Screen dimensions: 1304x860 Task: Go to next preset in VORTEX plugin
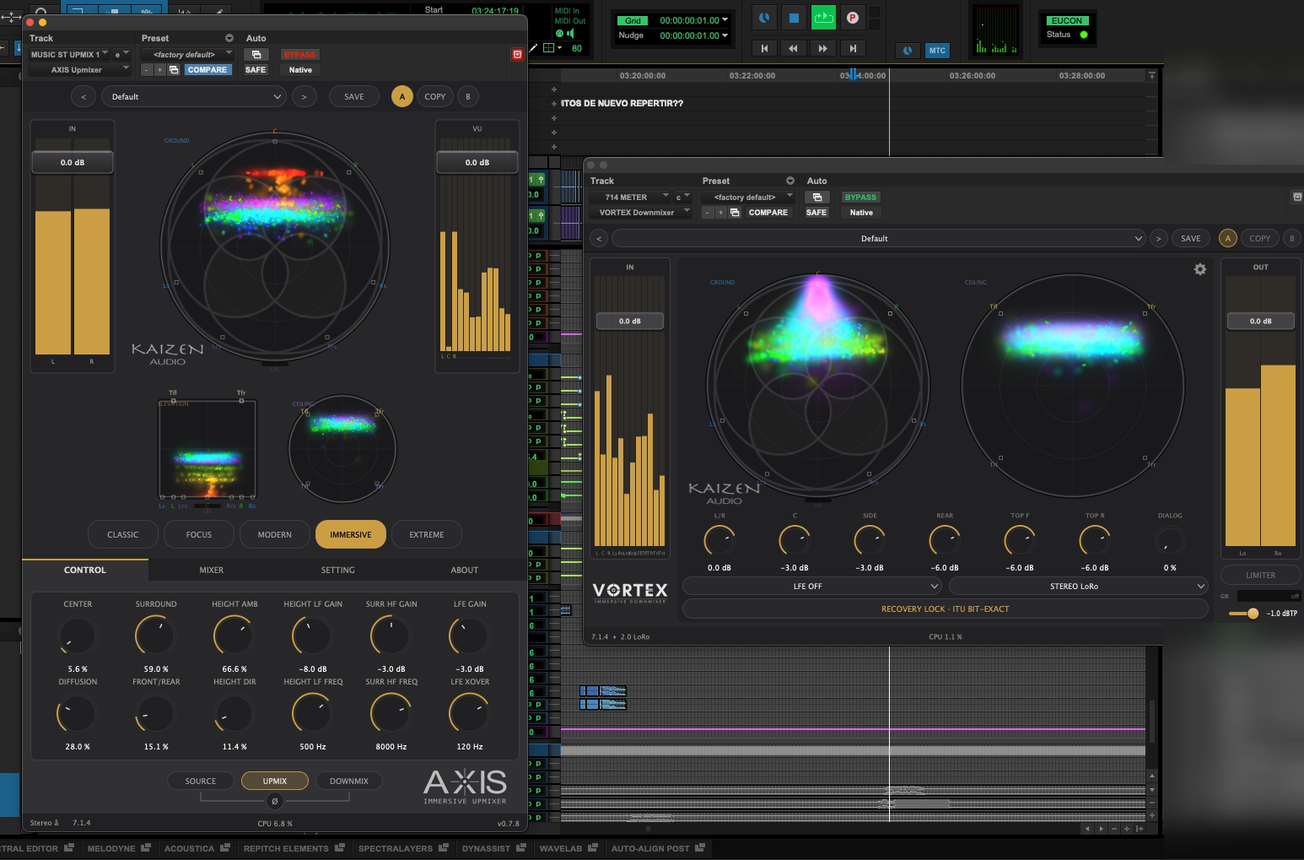[x=1158, y=239]
